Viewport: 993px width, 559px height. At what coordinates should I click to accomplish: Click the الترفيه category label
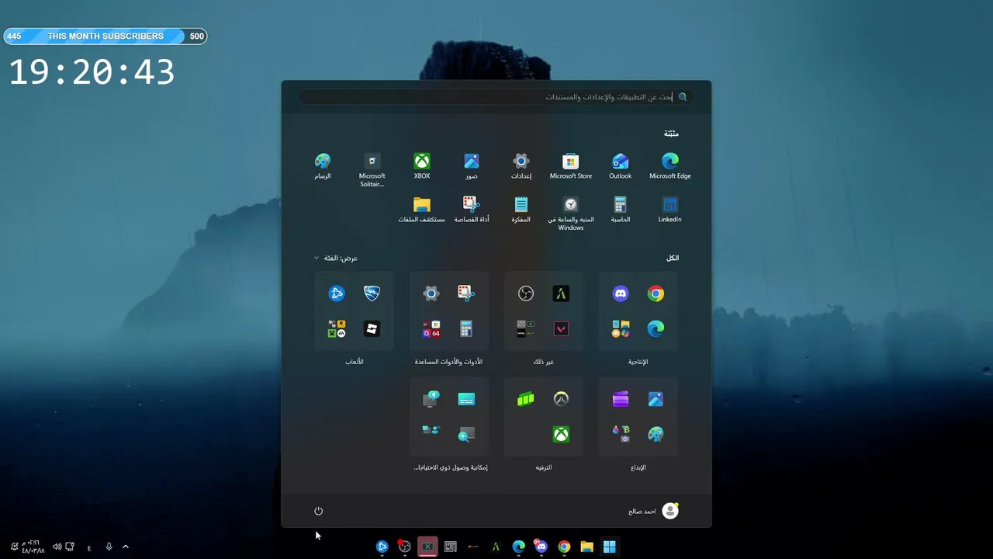(544, 467)
